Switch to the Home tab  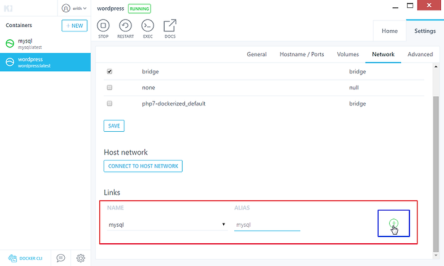click(x=390, y=31)
